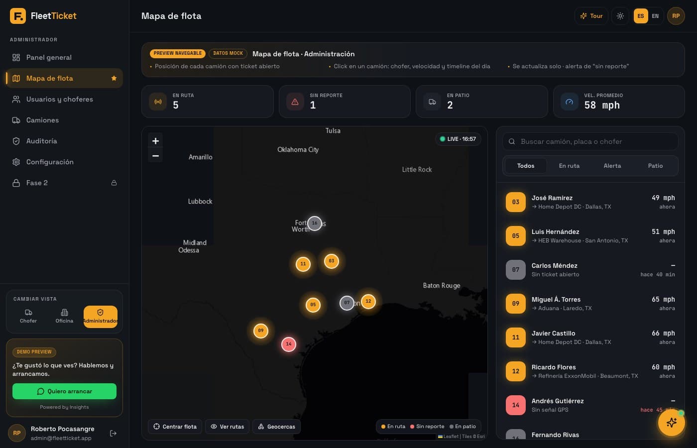The height and width of the screenshot is (448, 697).
Task: Switch view to Chofer
Action: click(x=28, y=317)
